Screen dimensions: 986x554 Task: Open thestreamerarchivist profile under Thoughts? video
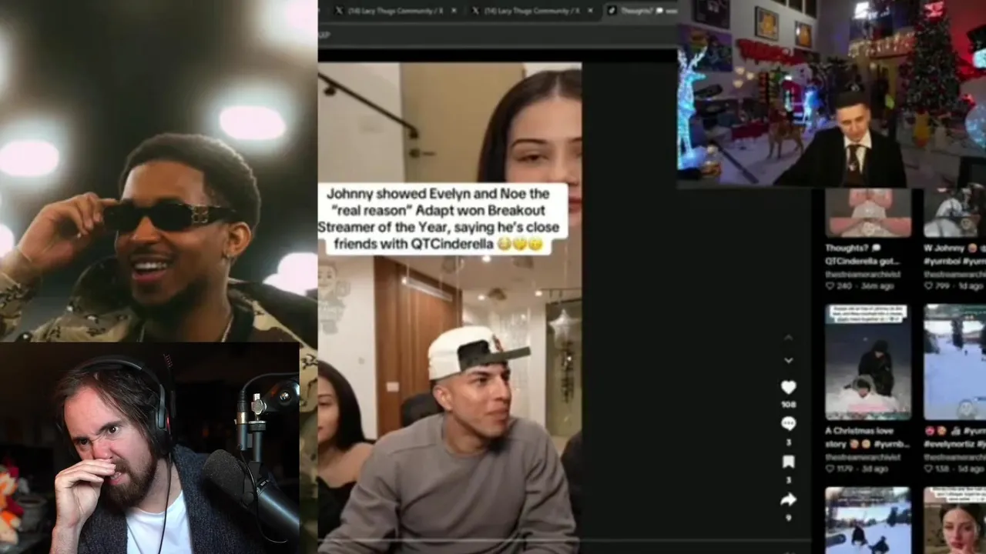tap(863, 274)
